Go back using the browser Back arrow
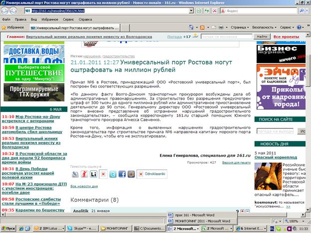This screenshot has height=233, width=311. 5,10
